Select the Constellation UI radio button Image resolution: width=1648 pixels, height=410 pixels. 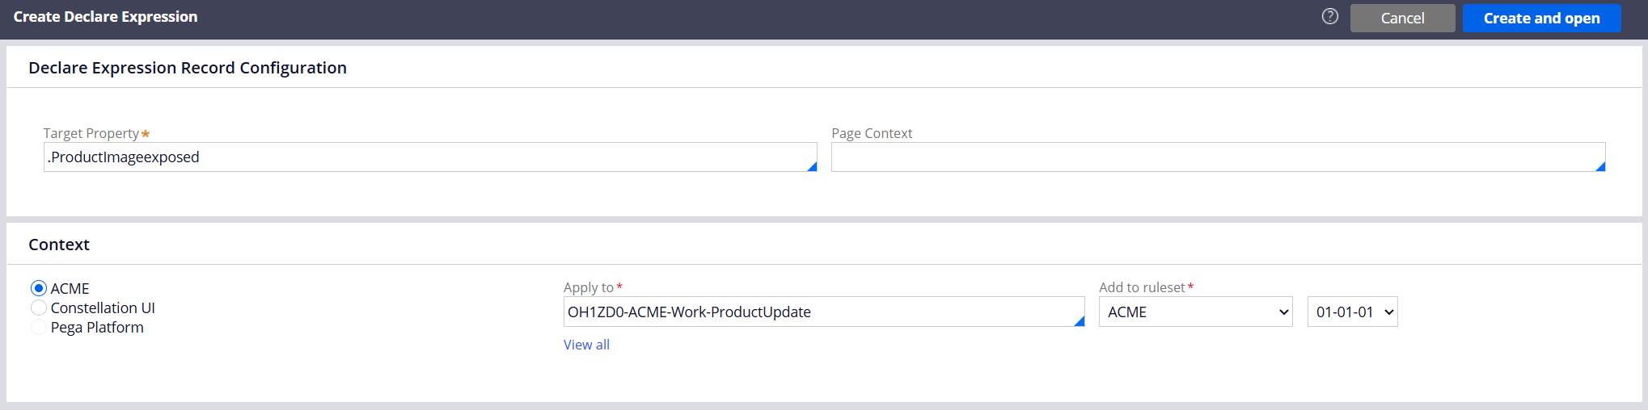tap(39, 307)
